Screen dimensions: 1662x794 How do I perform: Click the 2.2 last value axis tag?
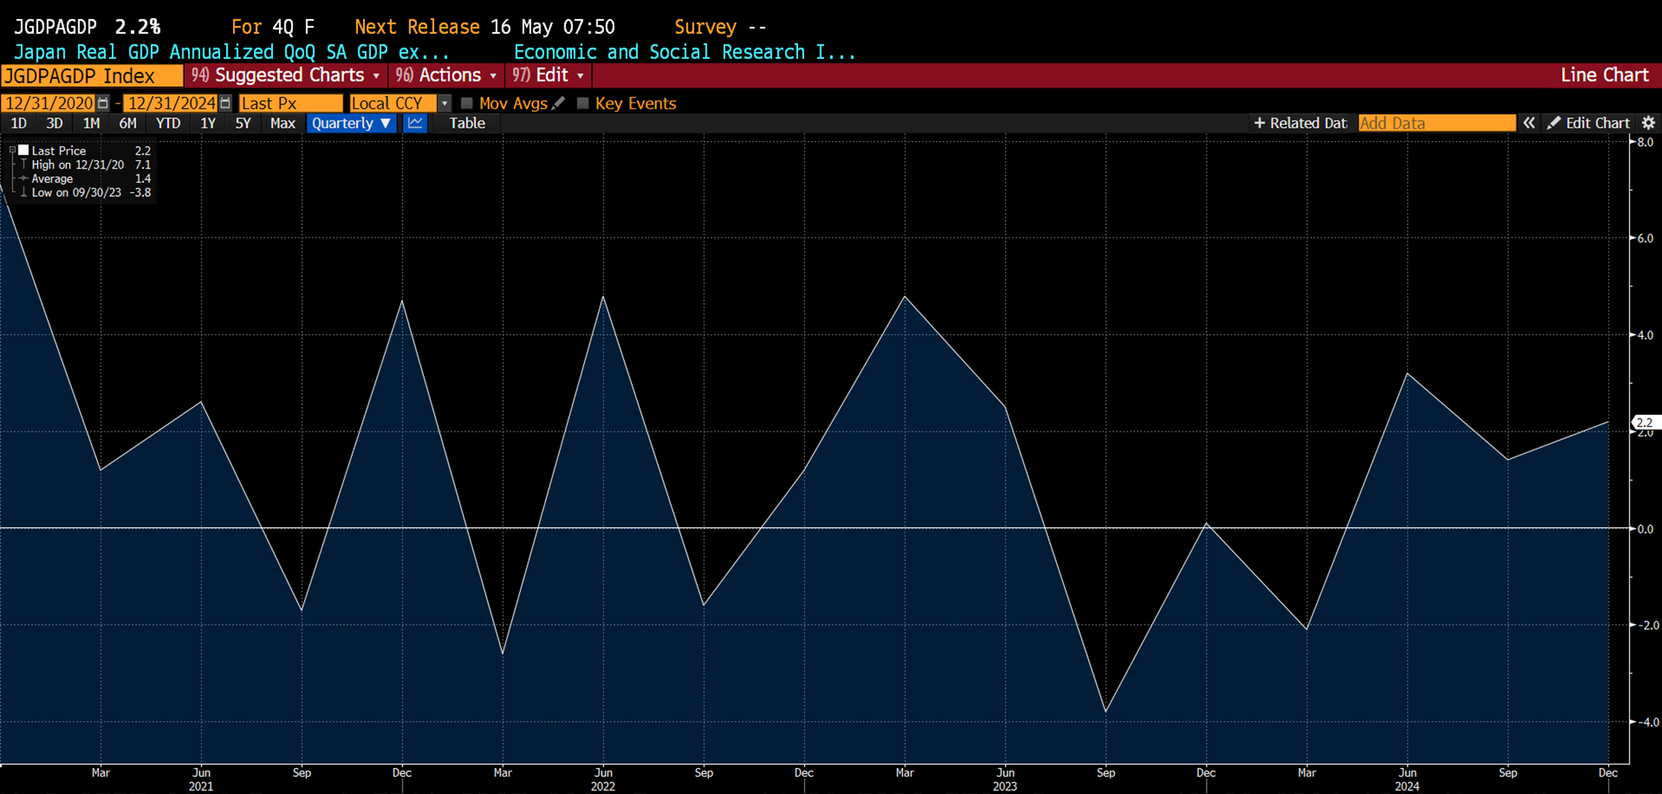[x=1645, y=422]
